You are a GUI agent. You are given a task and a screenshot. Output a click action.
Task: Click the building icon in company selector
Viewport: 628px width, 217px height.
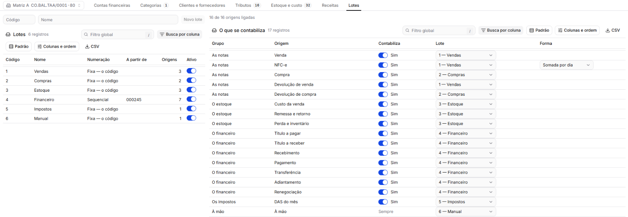coord(8,6)
